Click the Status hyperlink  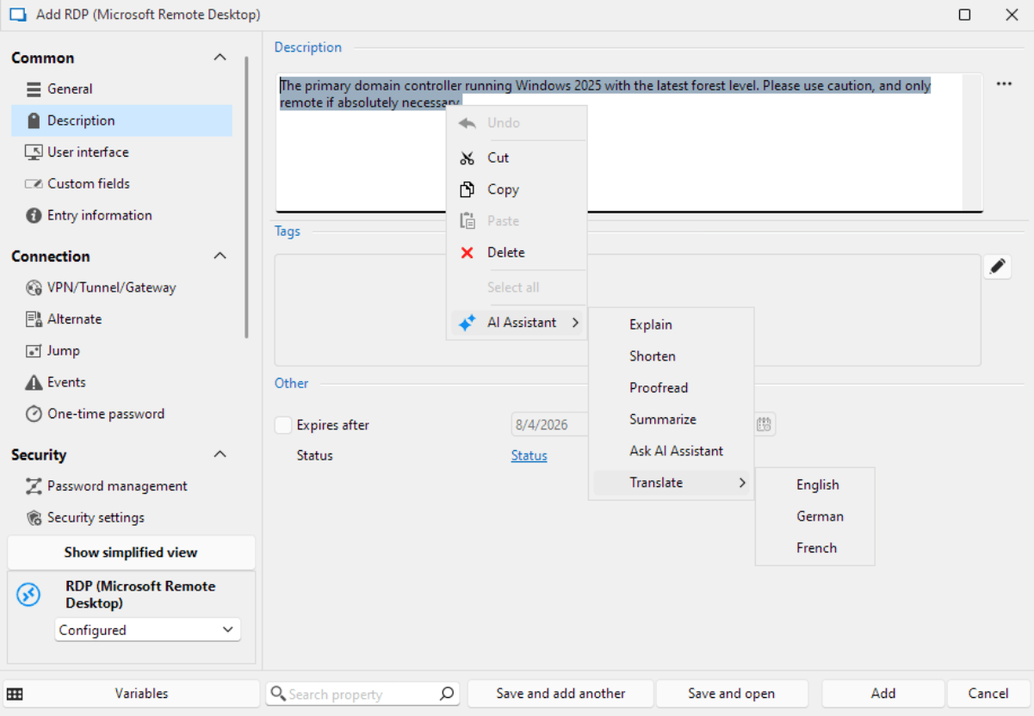tap(529, 456)
